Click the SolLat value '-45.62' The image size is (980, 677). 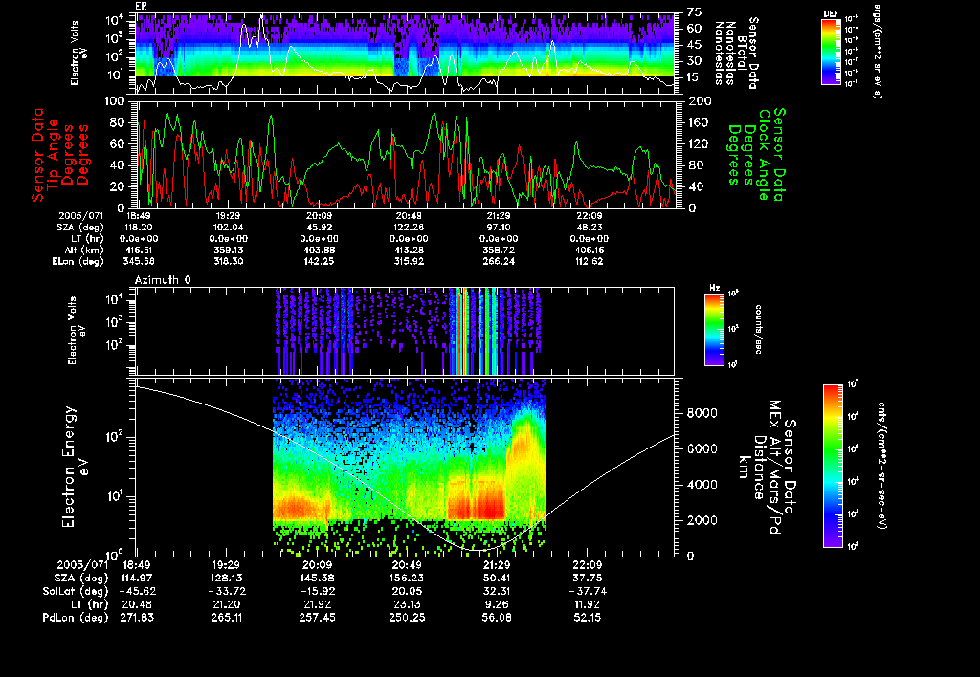pos(137,592)
